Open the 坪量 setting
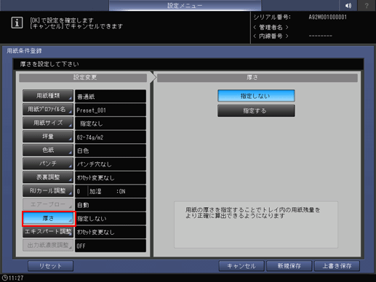This screenshot has height=282, width=376. (48, 137)
